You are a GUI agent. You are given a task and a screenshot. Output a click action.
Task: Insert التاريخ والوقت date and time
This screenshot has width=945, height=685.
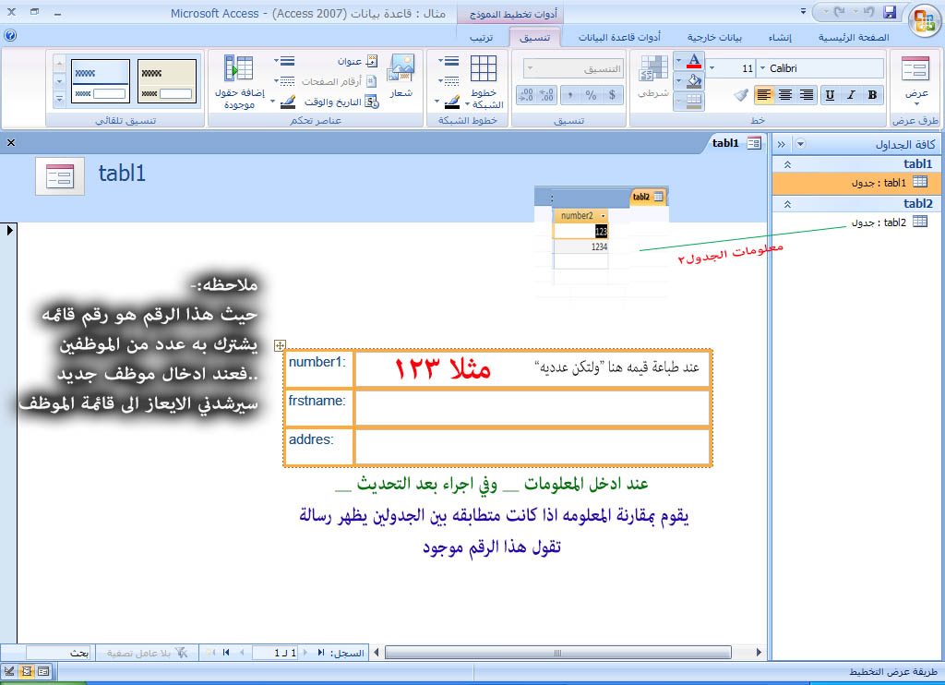click(341, 102)
